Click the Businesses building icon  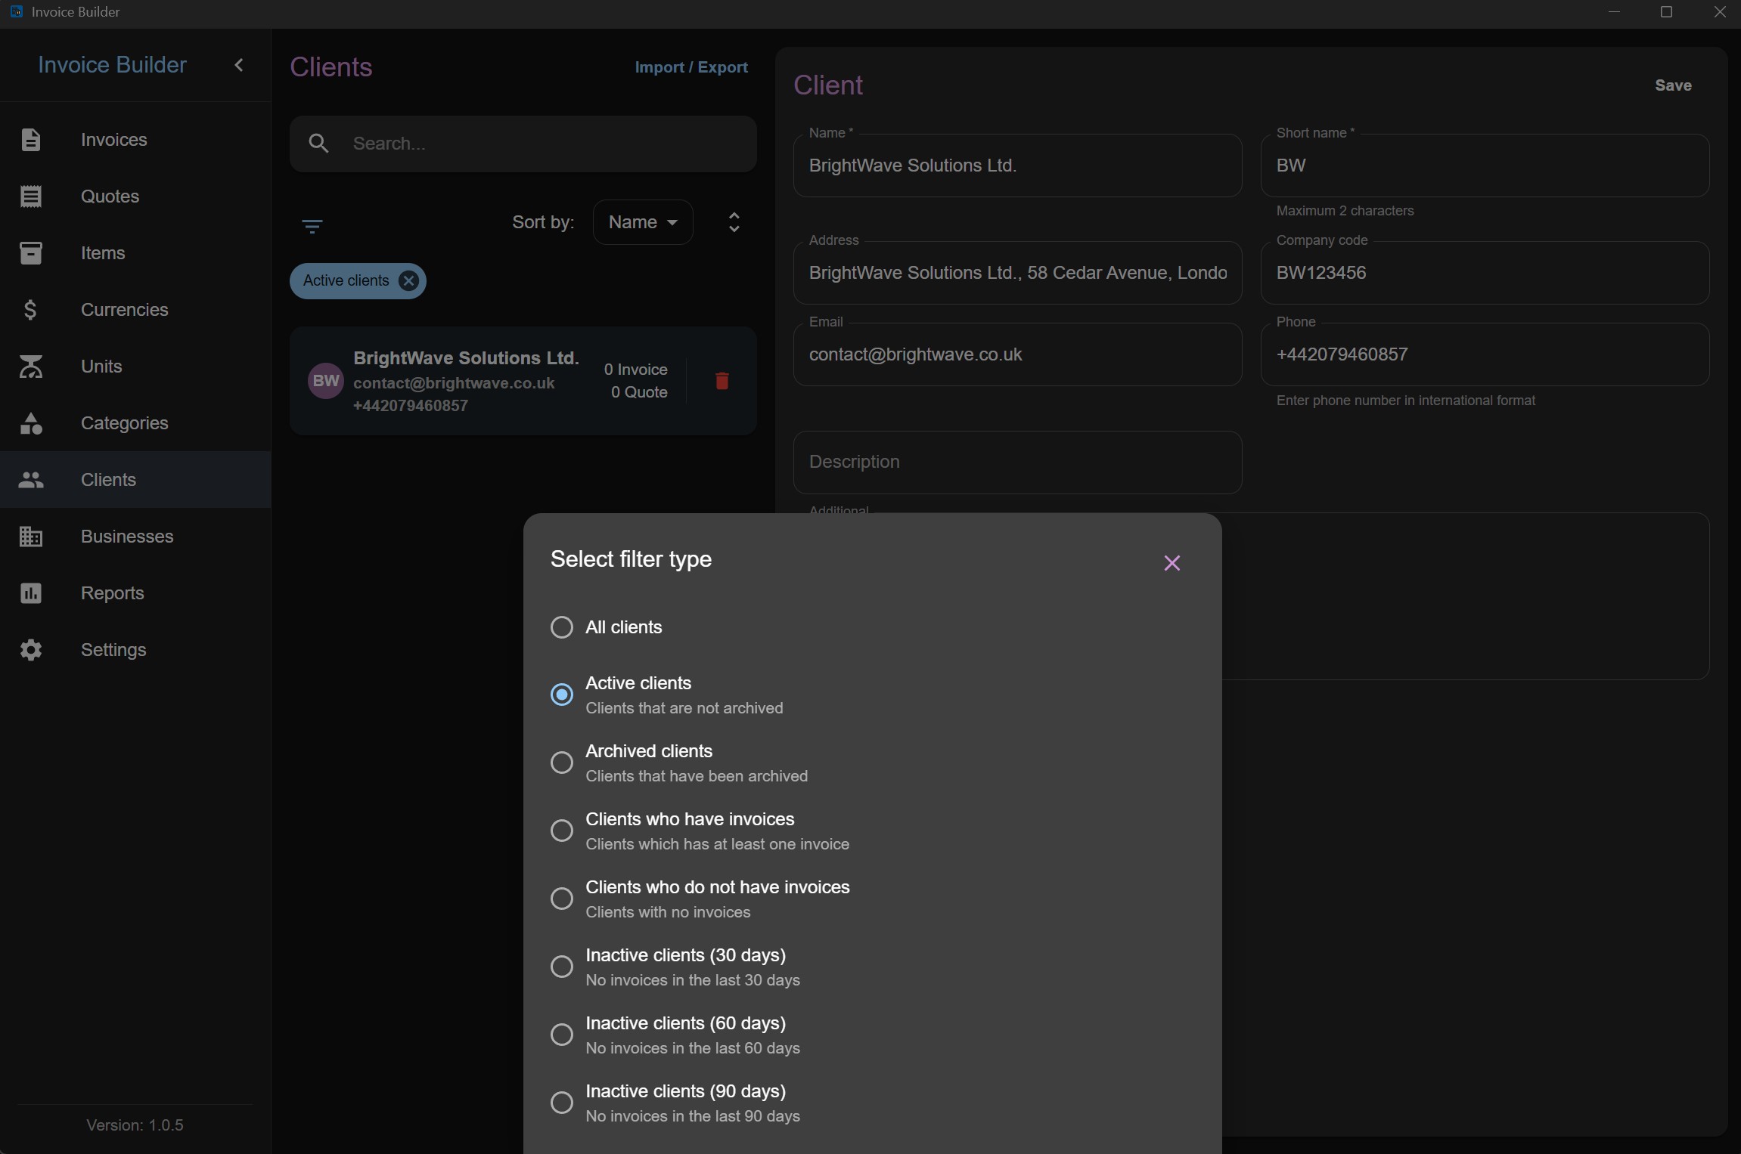click(x=31, y=537)
